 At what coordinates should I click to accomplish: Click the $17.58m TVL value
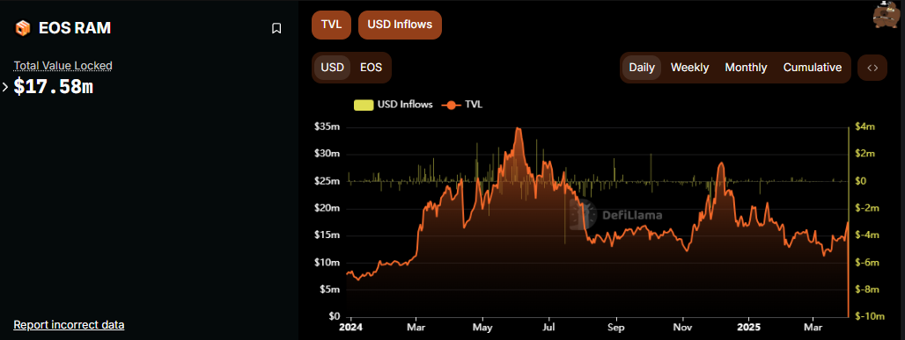point(53,87)
